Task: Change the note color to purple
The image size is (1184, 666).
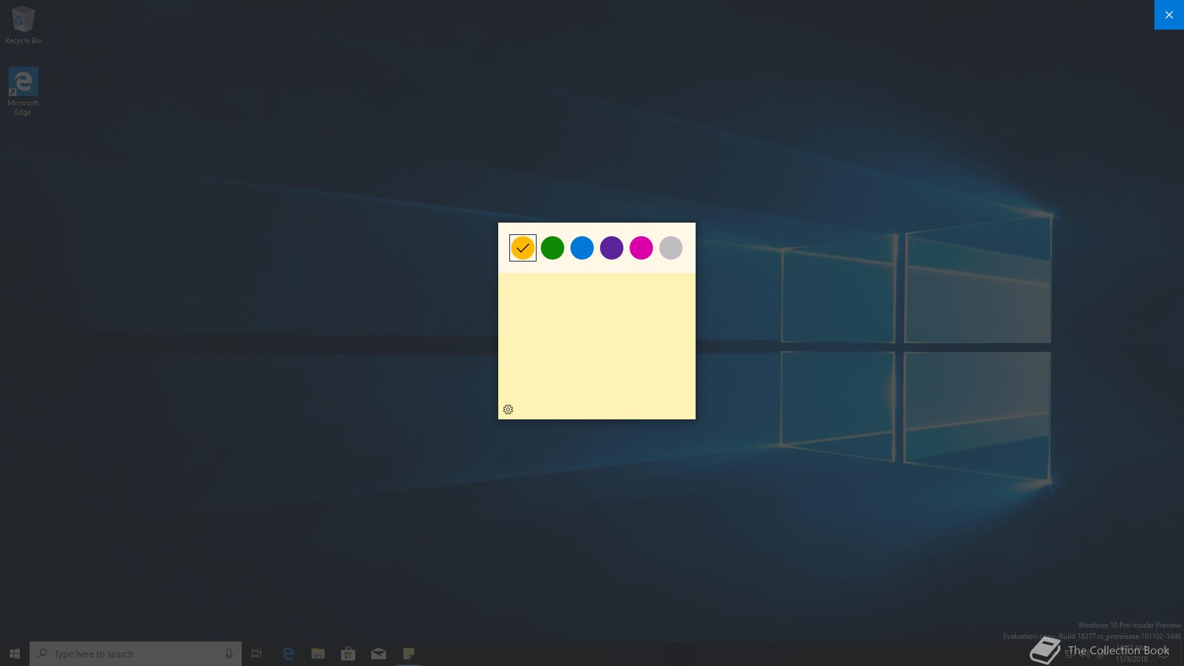Action: coord(611,248)
